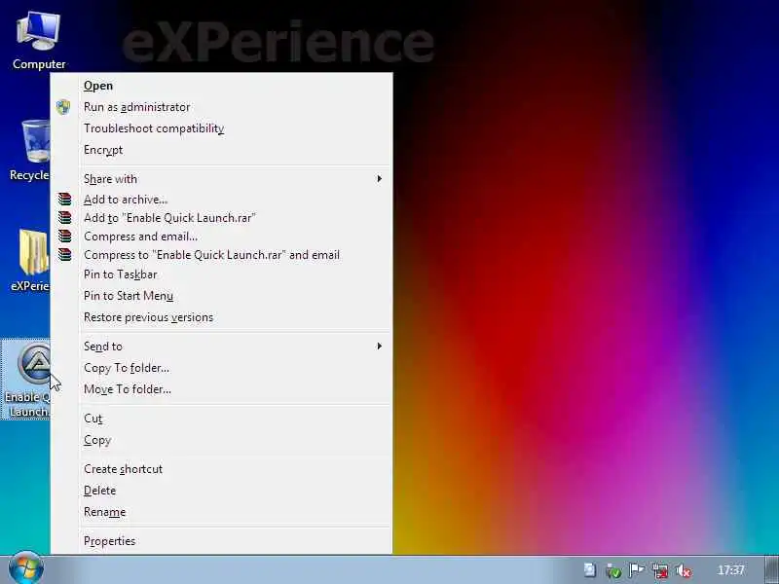This screenshot has height=584, width=779.
Task: Expand the Share with submenu
Action: (222, 179)
